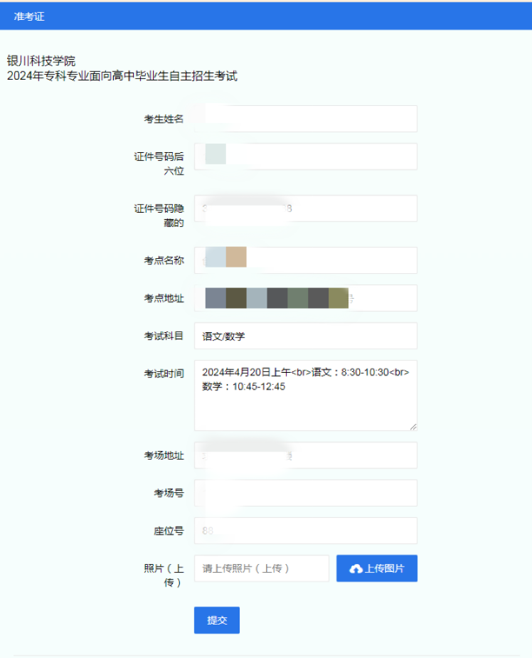Click the cloud upload icon

356,568
